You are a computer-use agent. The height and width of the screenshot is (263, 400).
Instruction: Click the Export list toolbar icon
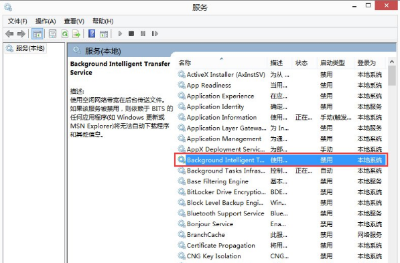[76, 33]
